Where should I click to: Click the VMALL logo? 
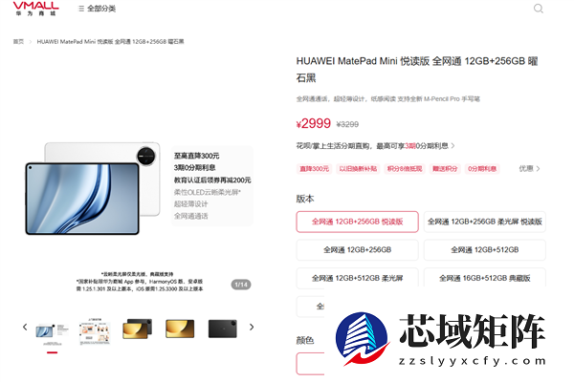(x=35, y=9)
